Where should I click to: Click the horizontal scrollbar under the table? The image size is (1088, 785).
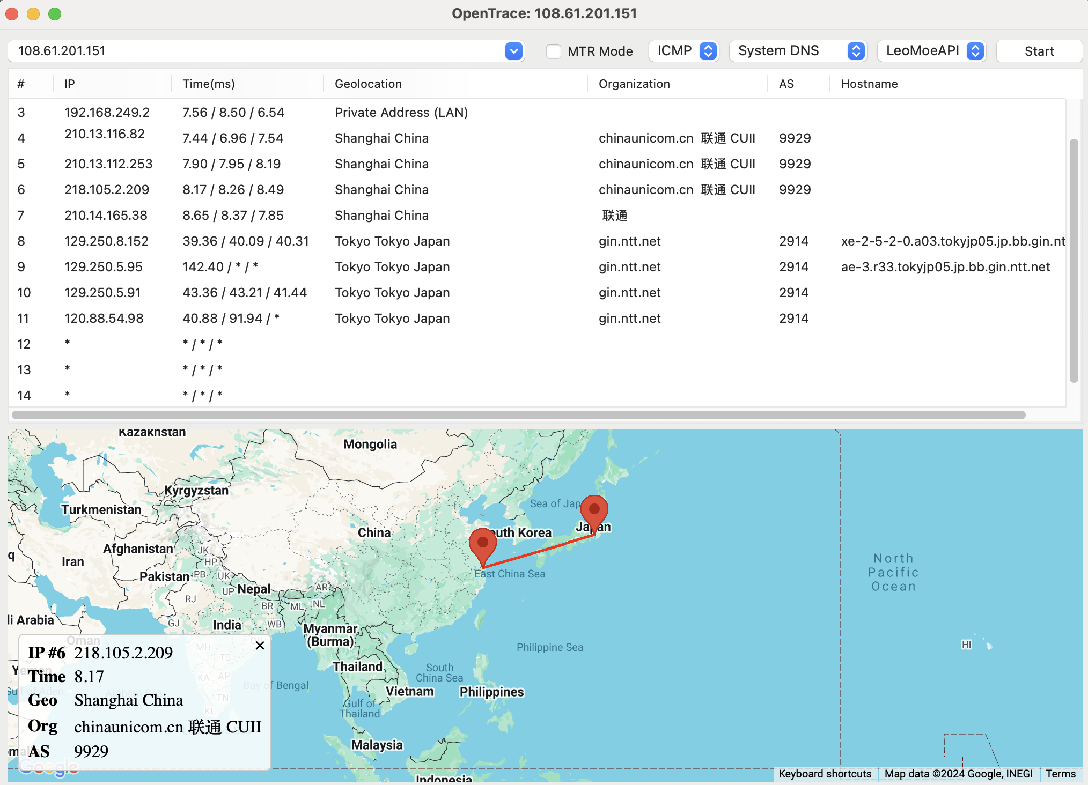click(518, 415)
